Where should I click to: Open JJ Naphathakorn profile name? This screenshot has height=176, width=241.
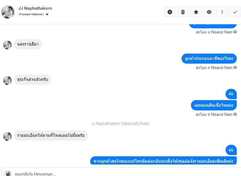(x=35, y=8)
